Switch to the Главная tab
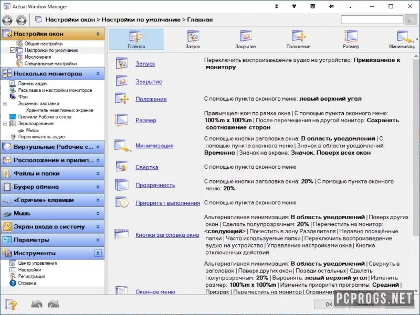Viewport: 420px width, 315px height. pyautogui.click(x=136, y=39)
